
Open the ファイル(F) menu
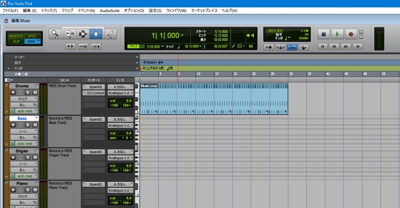click(10, 11)
